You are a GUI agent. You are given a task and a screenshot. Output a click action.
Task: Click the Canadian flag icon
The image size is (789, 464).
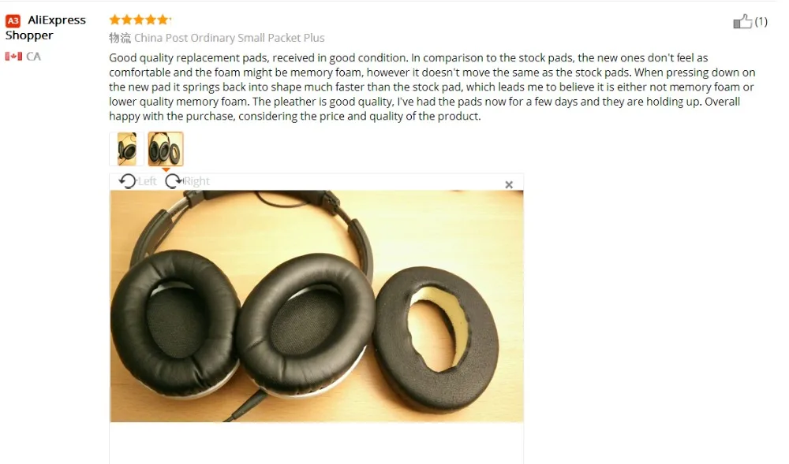coord(13,56)
